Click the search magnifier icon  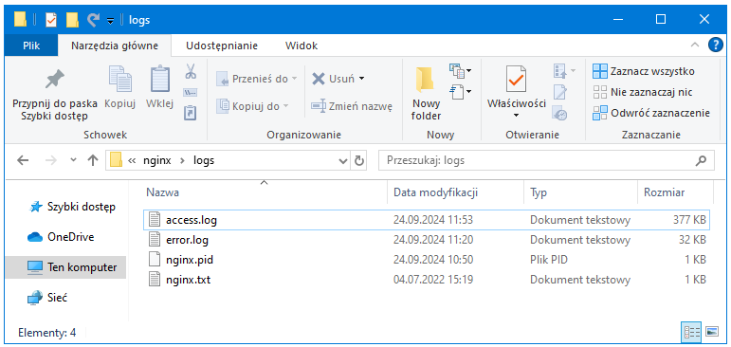(701, 161)
